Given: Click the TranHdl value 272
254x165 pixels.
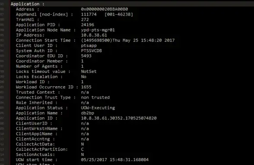Looking at the screenshot, I should pos(85,19).
